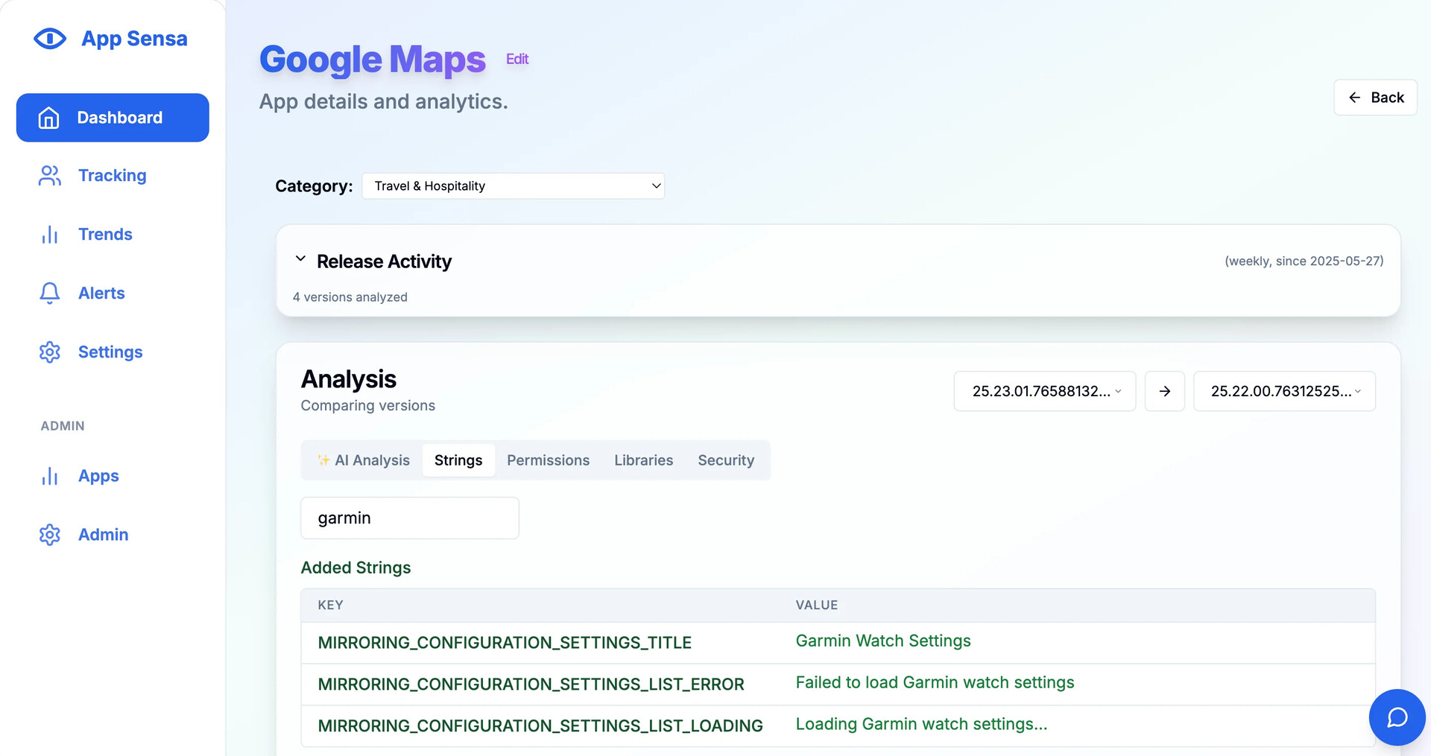Open the chat bubble widget
The width and height of the screenshot is (1431, 756).
pyautogui.click(x=1397, y=717)
